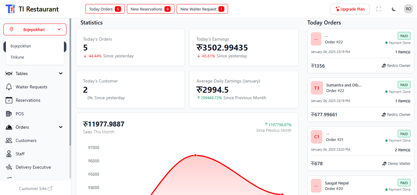Click the external link icon beside Customer Site
This screenshot has height=195, width=417.
coord(50,188)
